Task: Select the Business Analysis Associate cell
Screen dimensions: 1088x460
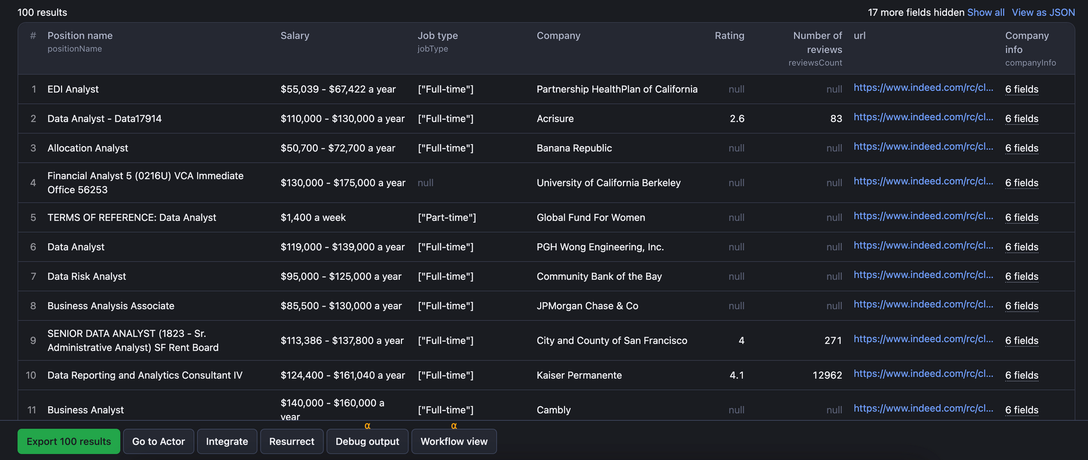Action: pos(111,306)
